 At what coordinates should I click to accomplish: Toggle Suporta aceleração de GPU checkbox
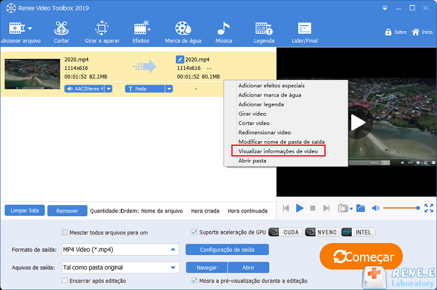pyautogui.click(x=194, y=232)
